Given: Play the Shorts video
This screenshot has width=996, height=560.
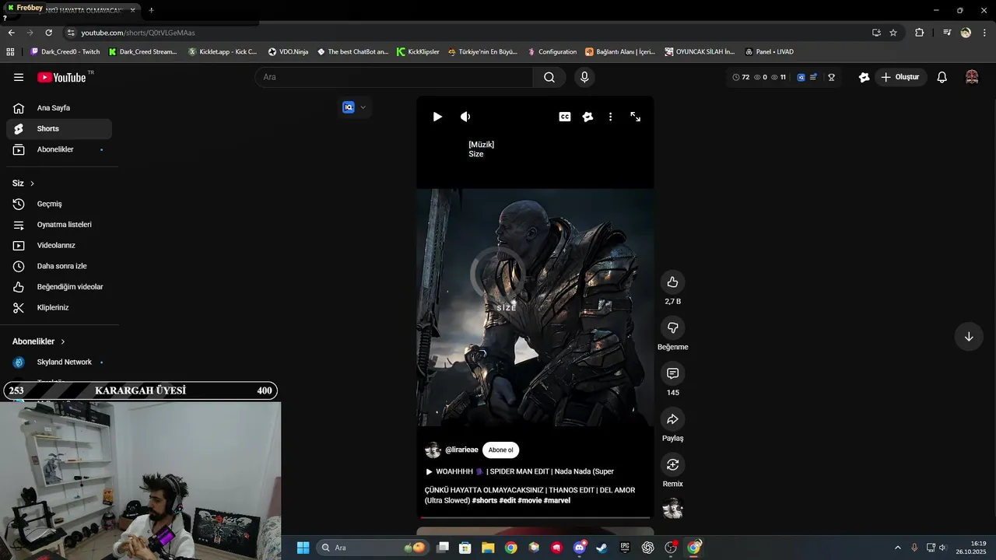Looking at the screenshot, I should (437, 117).
